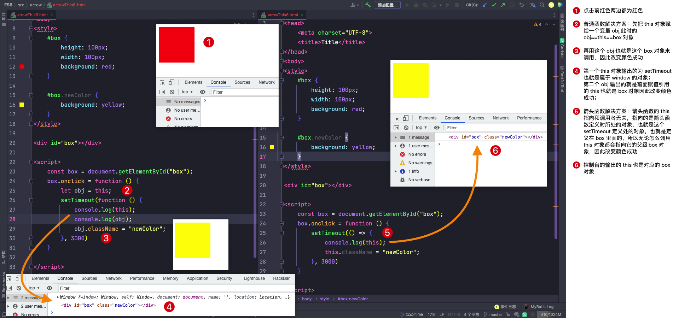
Task: Click the yellow color swatch on line 16 in left editor
Action: click(x=22, y=105)
